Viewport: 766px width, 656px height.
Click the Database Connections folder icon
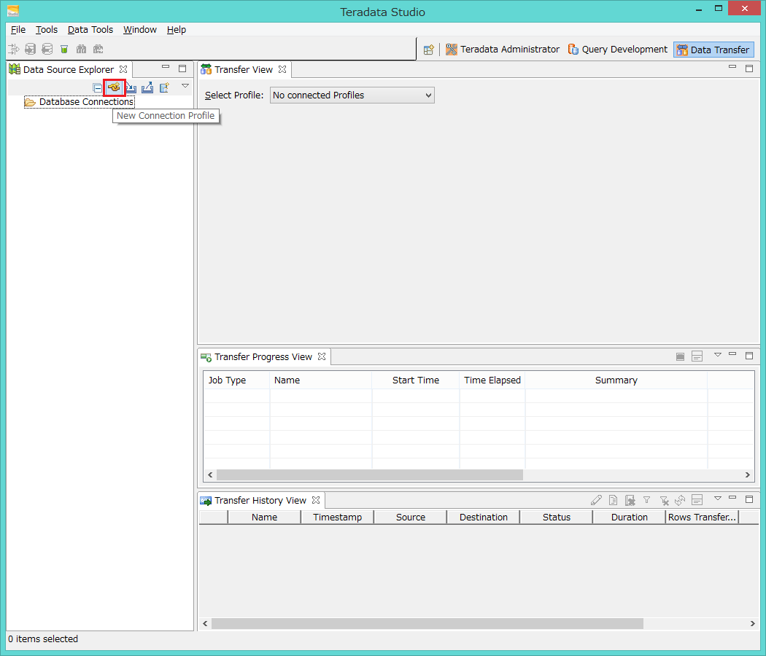coord(31,102)
